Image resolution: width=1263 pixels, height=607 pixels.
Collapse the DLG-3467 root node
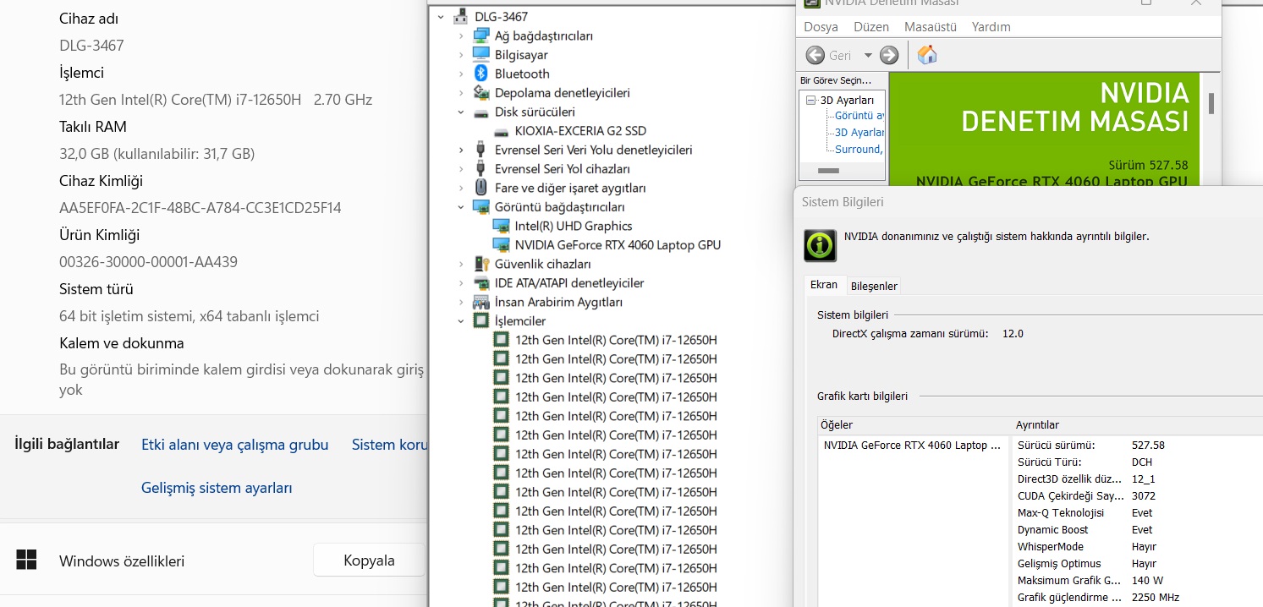point(441,16)
